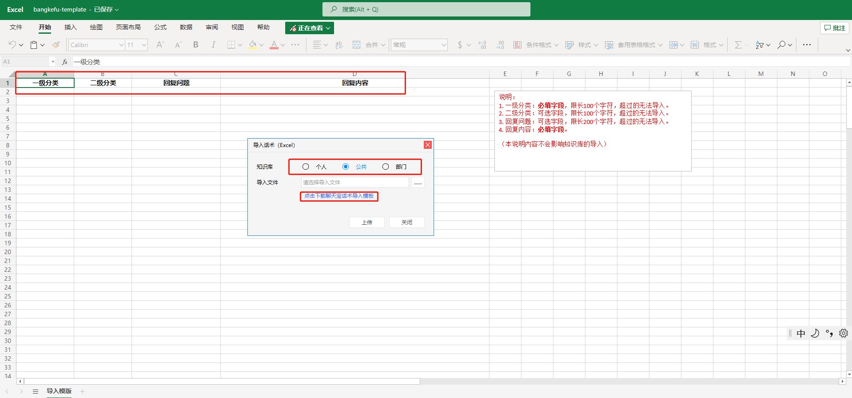Click the search box in title bar
Screen dimensions: 852x398
point(426,9)
